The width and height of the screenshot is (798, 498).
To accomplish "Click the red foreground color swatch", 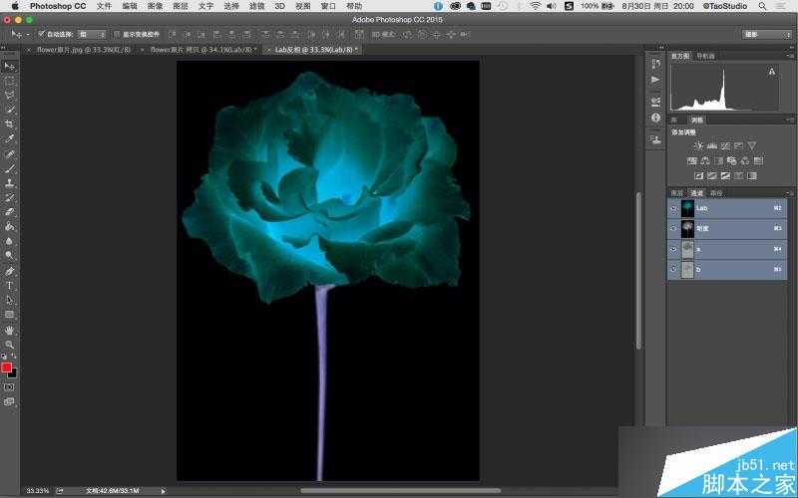I will [7, 368].
